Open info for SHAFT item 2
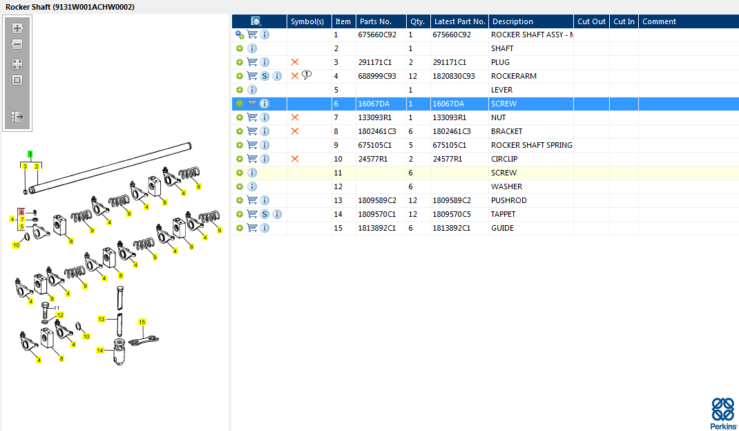This screenshot has height=431, width=739. [252, 48]
